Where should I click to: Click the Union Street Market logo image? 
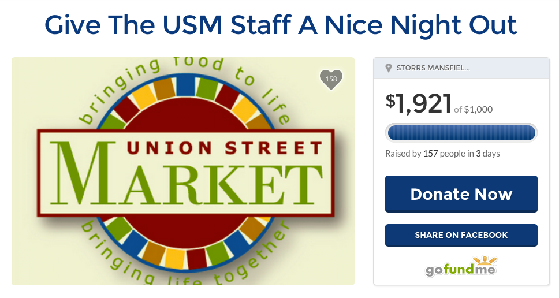tap(182, 171)
